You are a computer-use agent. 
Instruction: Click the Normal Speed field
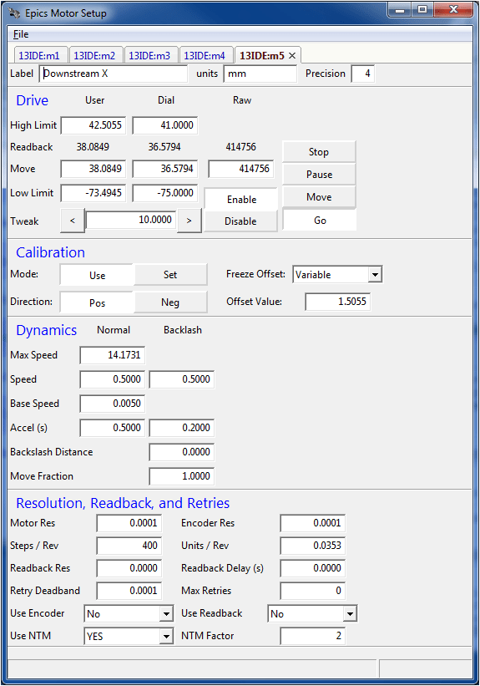pyautogui.click(x=113, y=379)
